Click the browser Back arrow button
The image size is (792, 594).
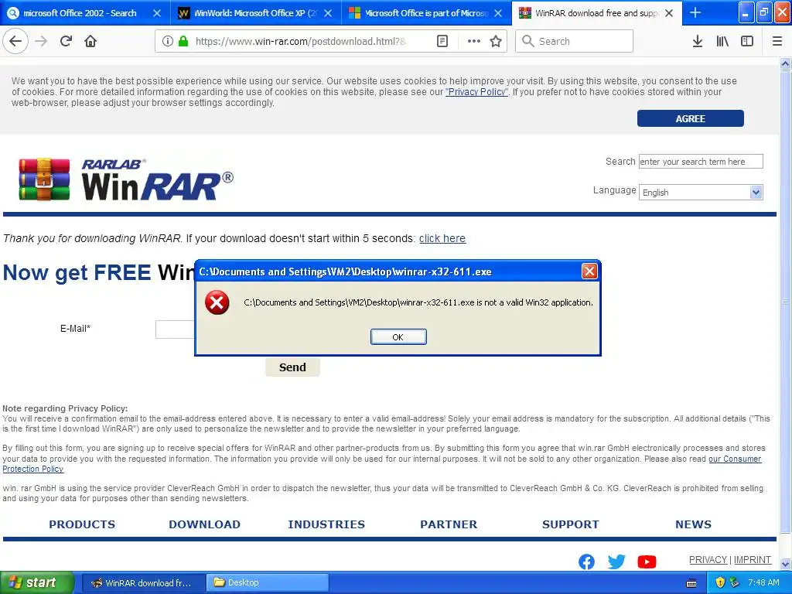click(x=15, y=42)
